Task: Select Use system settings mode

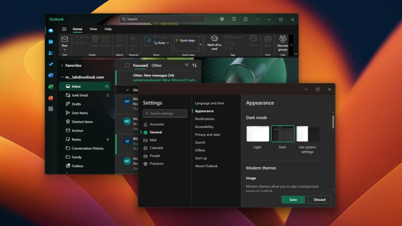Action: (x=308, y=134)
